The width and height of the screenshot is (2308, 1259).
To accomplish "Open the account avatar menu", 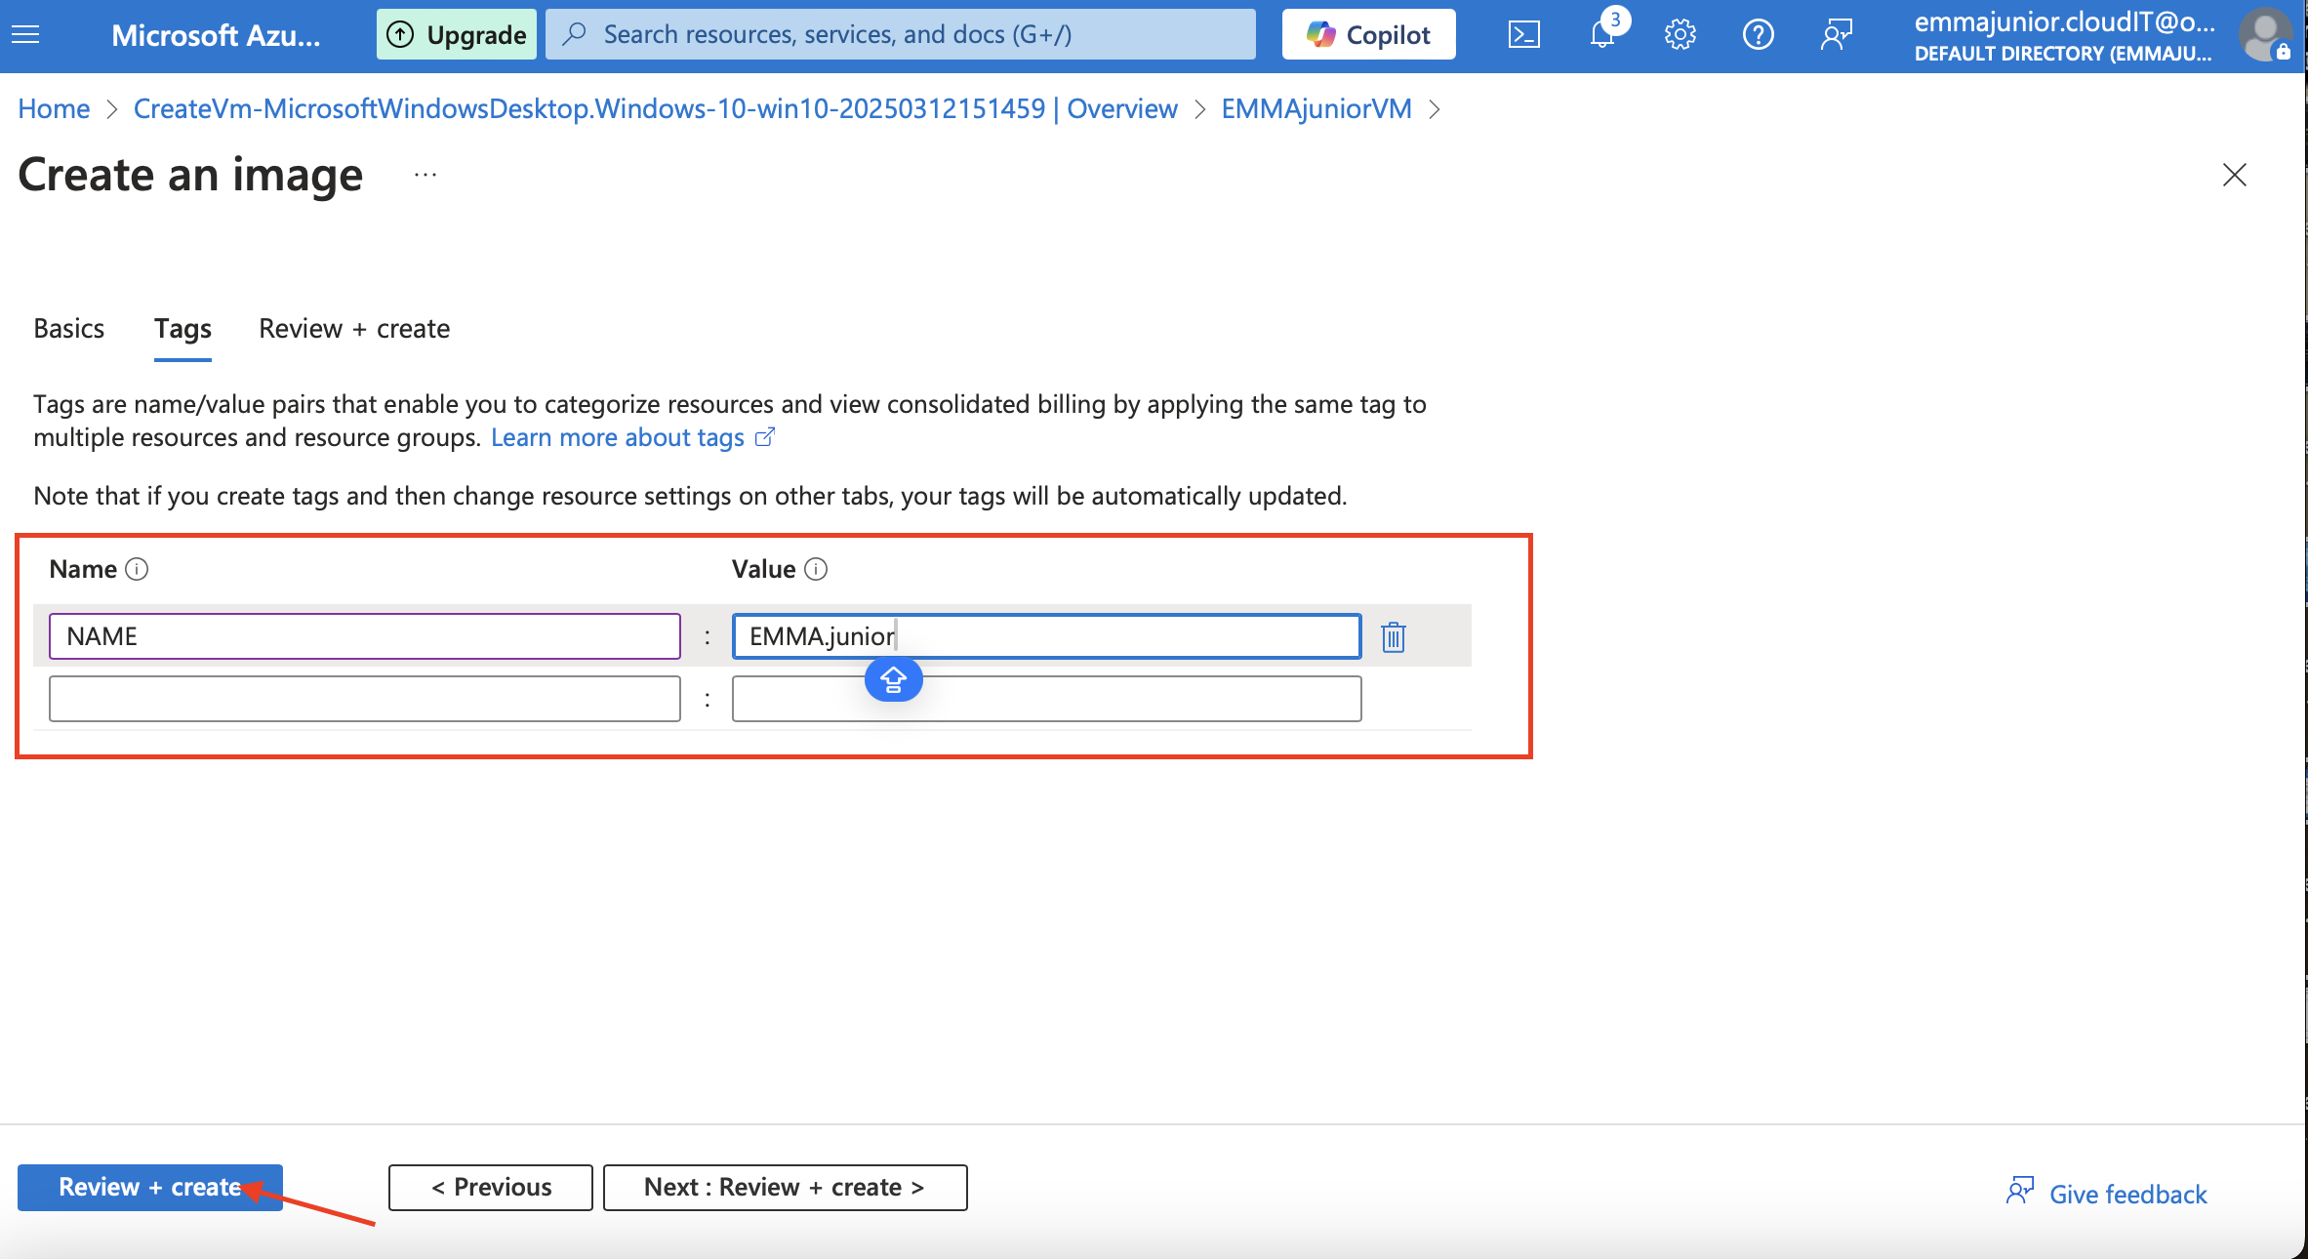I will tap(2264, 35).
